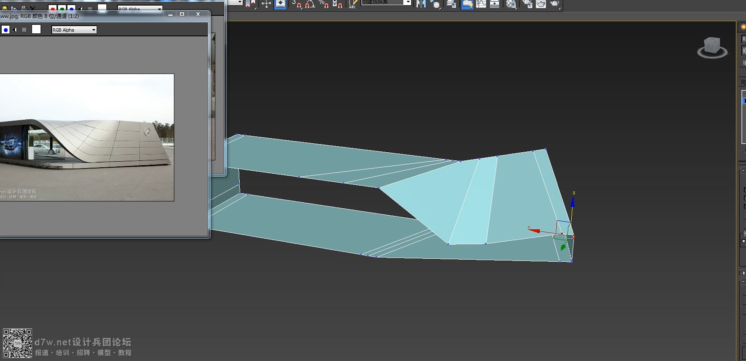Click white color swatch in the back image window
This screenshot has height=361, width=746.
pyautogui.click(x=102, y=7)
